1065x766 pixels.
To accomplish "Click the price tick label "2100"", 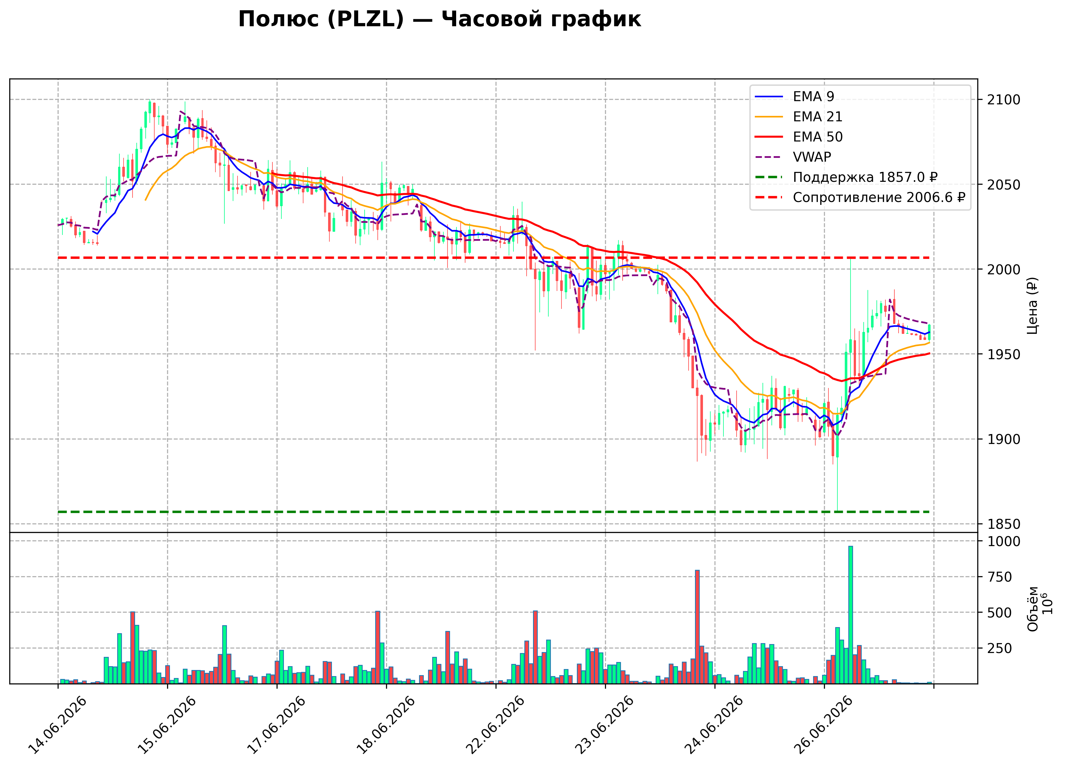I will pyautogui.click(x=1004, y=100).
